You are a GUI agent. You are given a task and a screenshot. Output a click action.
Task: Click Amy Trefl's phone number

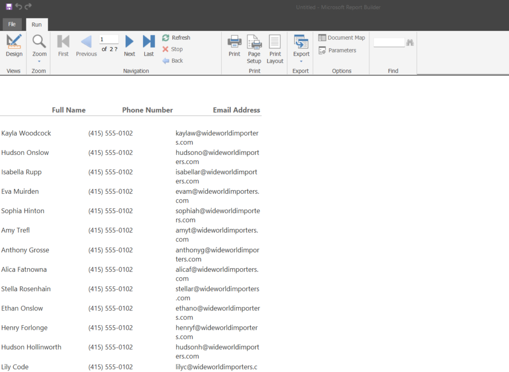[x=110, y=230]
